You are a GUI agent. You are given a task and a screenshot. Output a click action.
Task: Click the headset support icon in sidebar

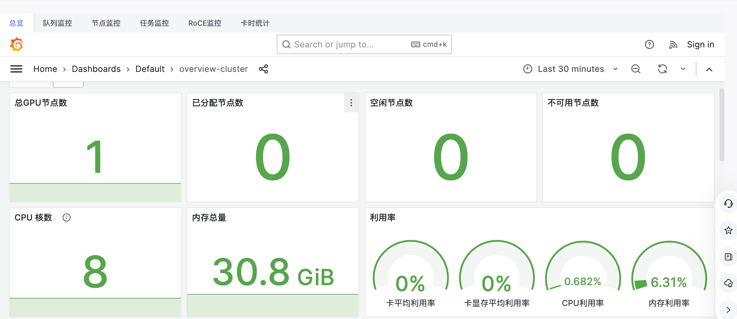(728, 204)
